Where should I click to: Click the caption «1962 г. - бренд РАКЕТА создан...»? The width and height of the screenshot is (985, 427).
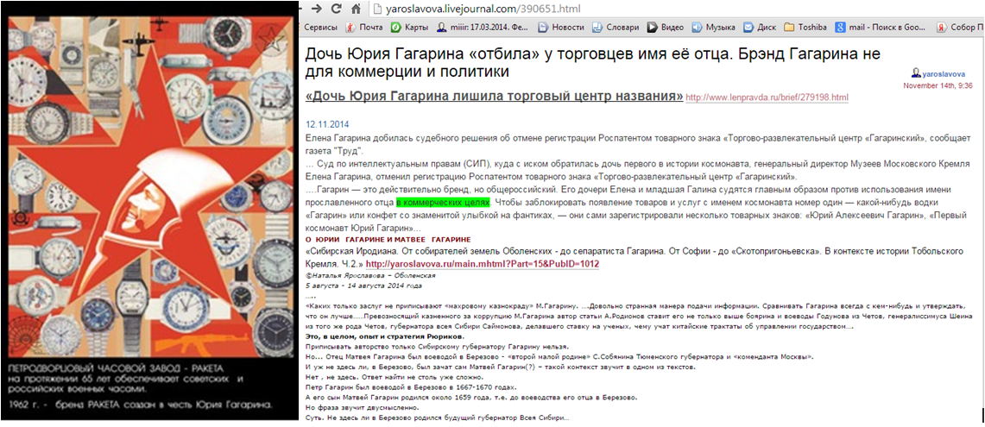[x=139, y=405]
